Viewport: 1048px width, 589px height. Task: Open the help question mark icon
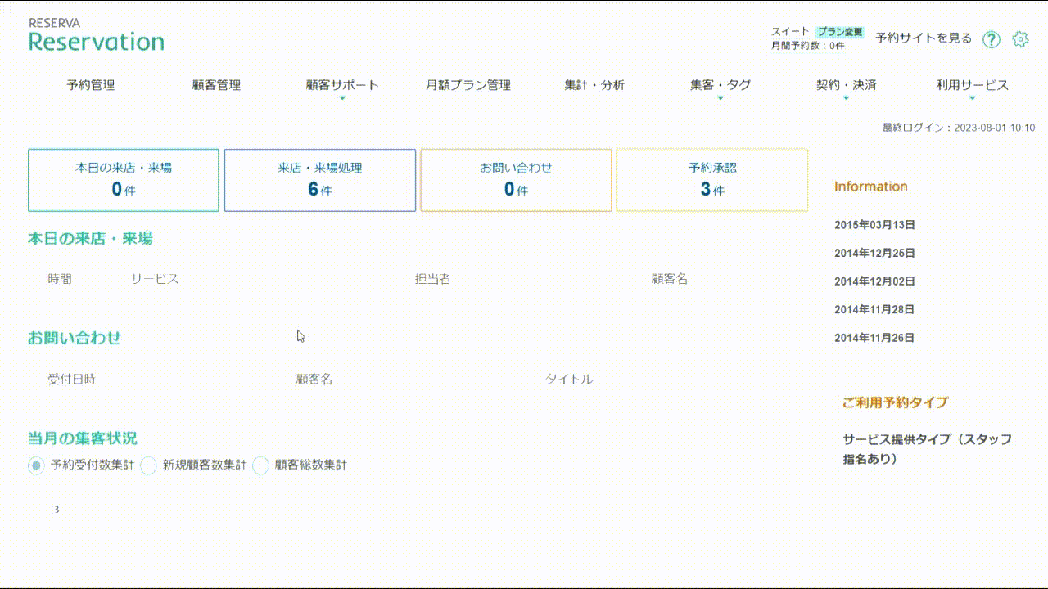992,39
